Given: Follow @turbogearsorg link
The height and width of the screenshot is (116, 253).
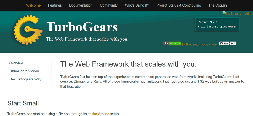Looking at the screenshot, I should click(x=200, y=44).
